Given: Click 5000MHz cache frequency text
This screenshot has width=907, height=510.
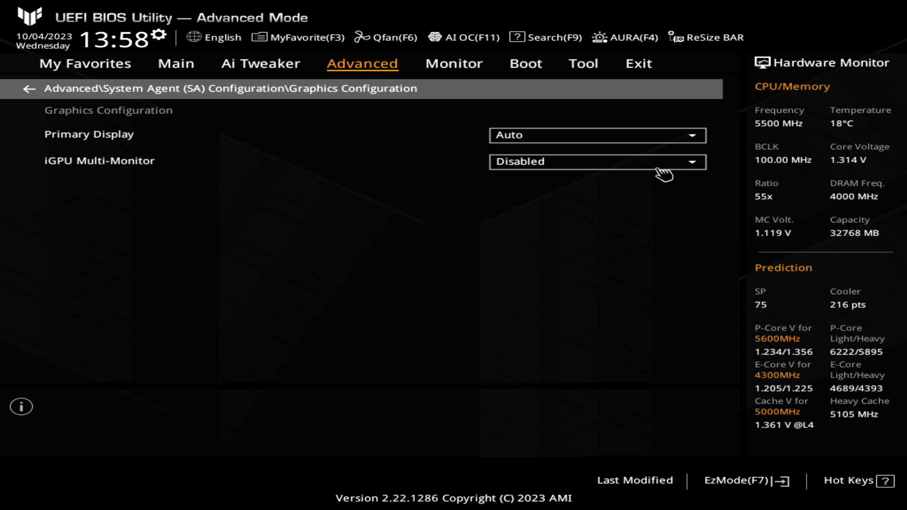Looking at the screenshot, I should pos(777,412).
